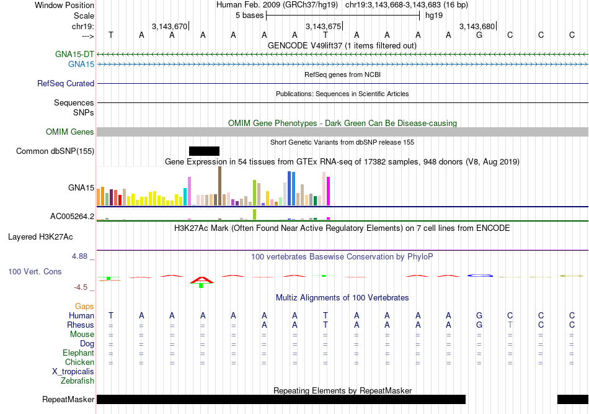Open Multiz Alignments of 100 Vertebrates title

click(342, 298)
